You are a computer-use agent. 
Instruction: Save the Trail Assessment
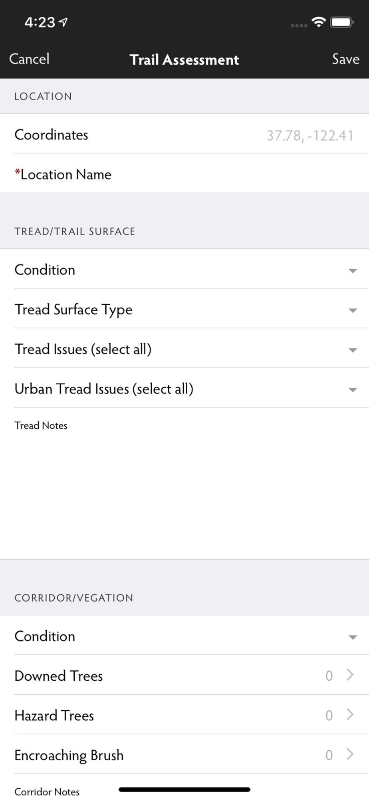click(345, 59)
